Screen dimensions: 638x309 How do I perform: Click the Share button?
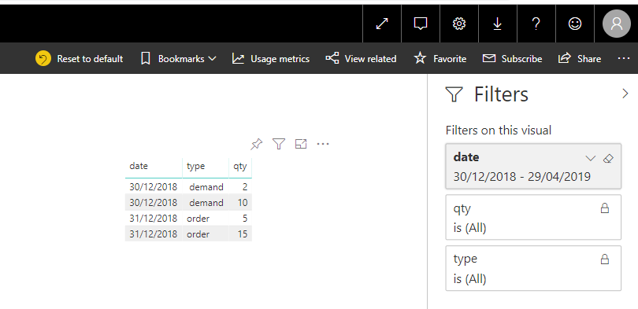point(580,59)
